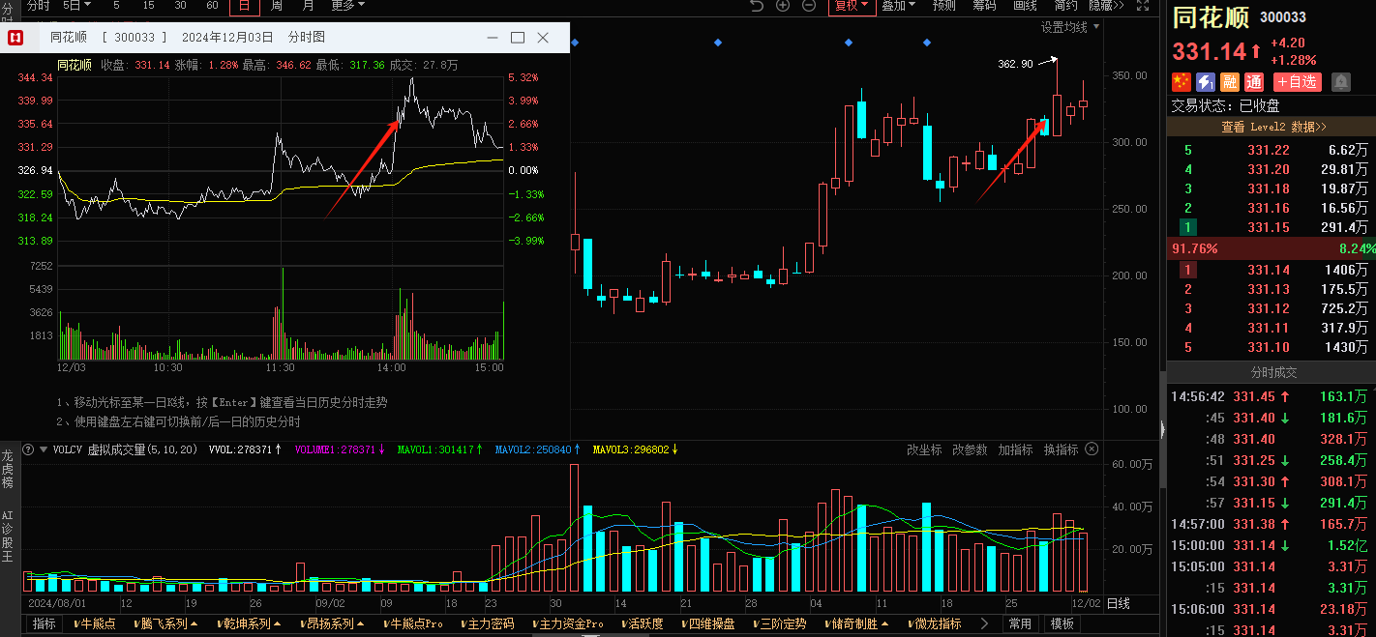
Task: Open the 复权 adjustment dropdown
Action: [852, 6]
